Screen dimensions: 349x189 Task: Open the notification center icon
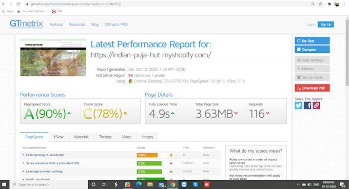click(x=342, y=184)
